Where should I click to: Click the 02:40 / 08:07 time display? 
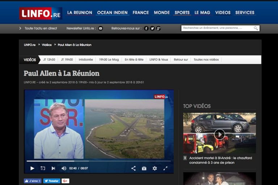79,168
